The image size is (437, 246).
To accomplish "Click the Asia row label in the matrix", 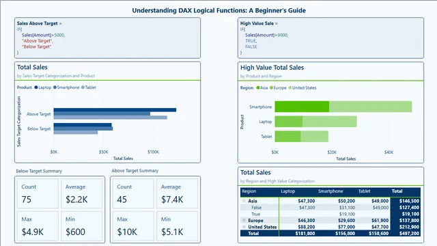I will (x=253, y=201).
